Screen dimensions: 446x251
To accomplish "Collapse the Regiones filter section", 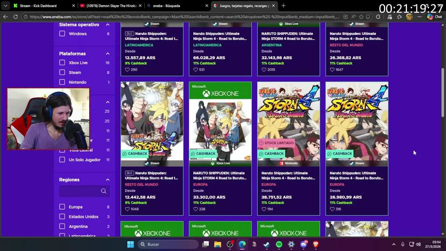I will 108,180.
